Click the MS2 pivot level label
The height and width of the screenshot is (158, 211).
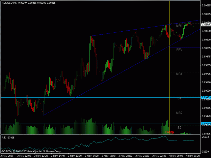[x=179, y=113]
